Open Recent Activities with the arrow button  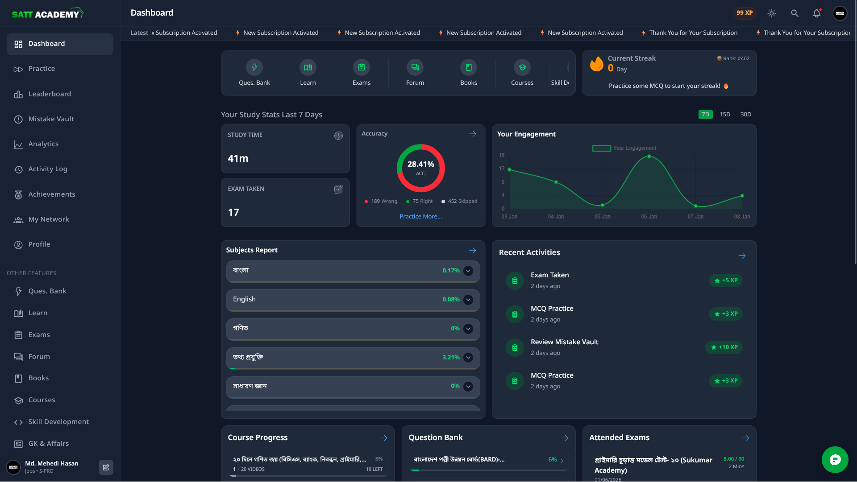click(x=742, y=255)
